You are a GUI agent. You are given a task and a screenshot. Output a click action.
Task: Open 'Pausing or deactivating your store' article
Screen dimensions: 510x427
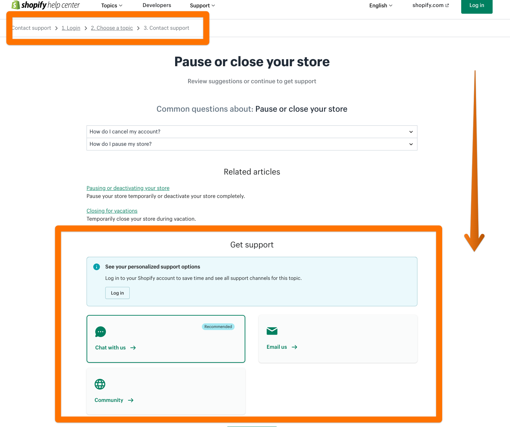tap(128, 188)
